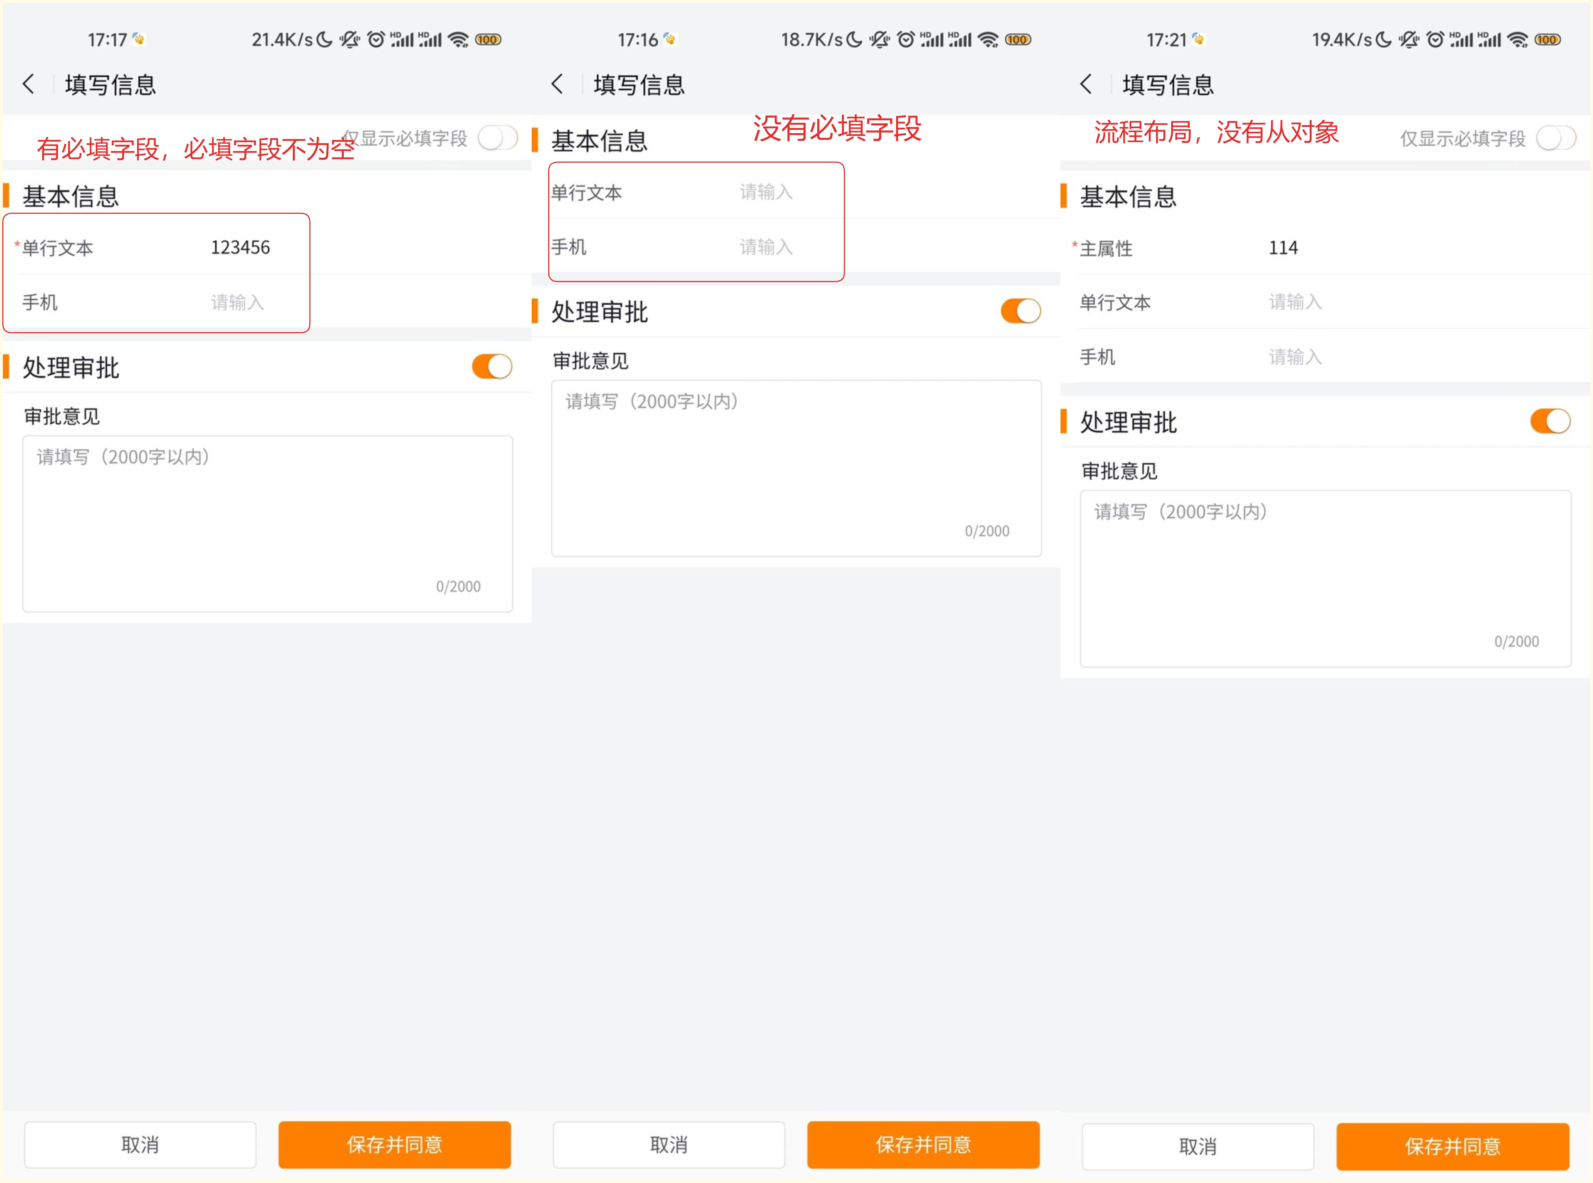Tap 基本信息 section header in right phone
Viewport: 1593px width, 1183px height.
(1128, 196)
